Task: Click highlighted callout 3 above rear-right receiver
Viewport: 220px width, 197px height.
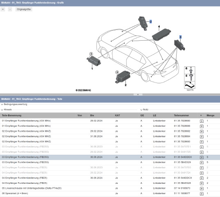Action: tap(180, 37)
